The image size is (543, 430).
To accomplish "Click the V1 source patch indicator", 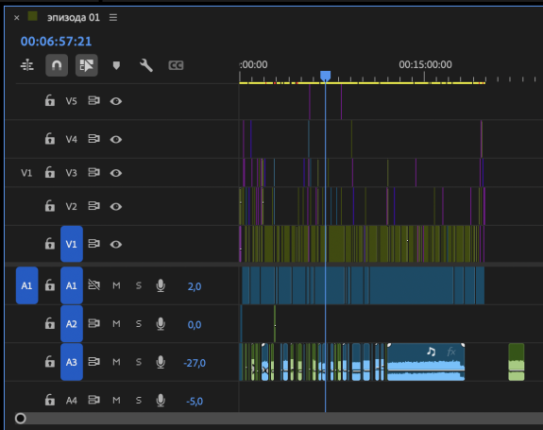I will pyautogui.click(x=26, y=173).
